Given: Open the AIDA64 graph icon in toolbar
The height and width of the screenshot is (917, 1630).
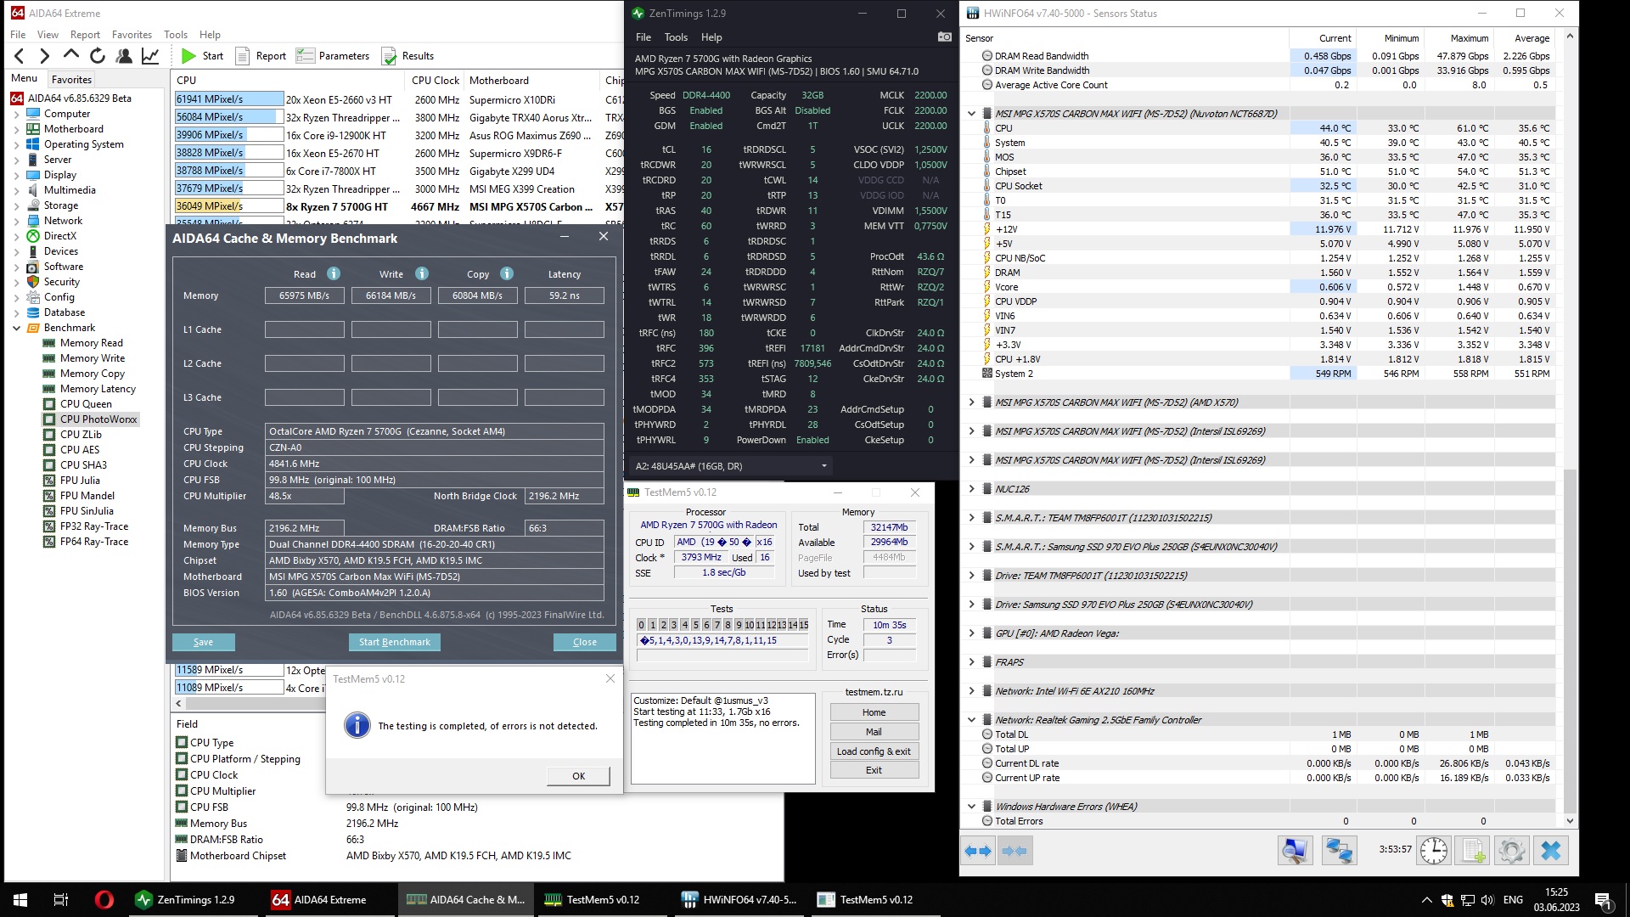Looking at the screenshot, I should (150, 56).
